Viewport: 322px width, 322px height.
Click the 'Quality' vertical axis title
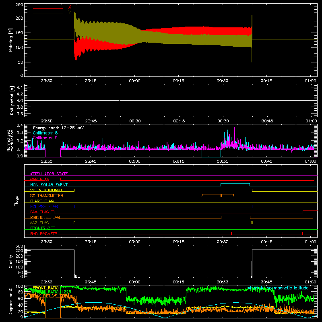coord(11,261)
